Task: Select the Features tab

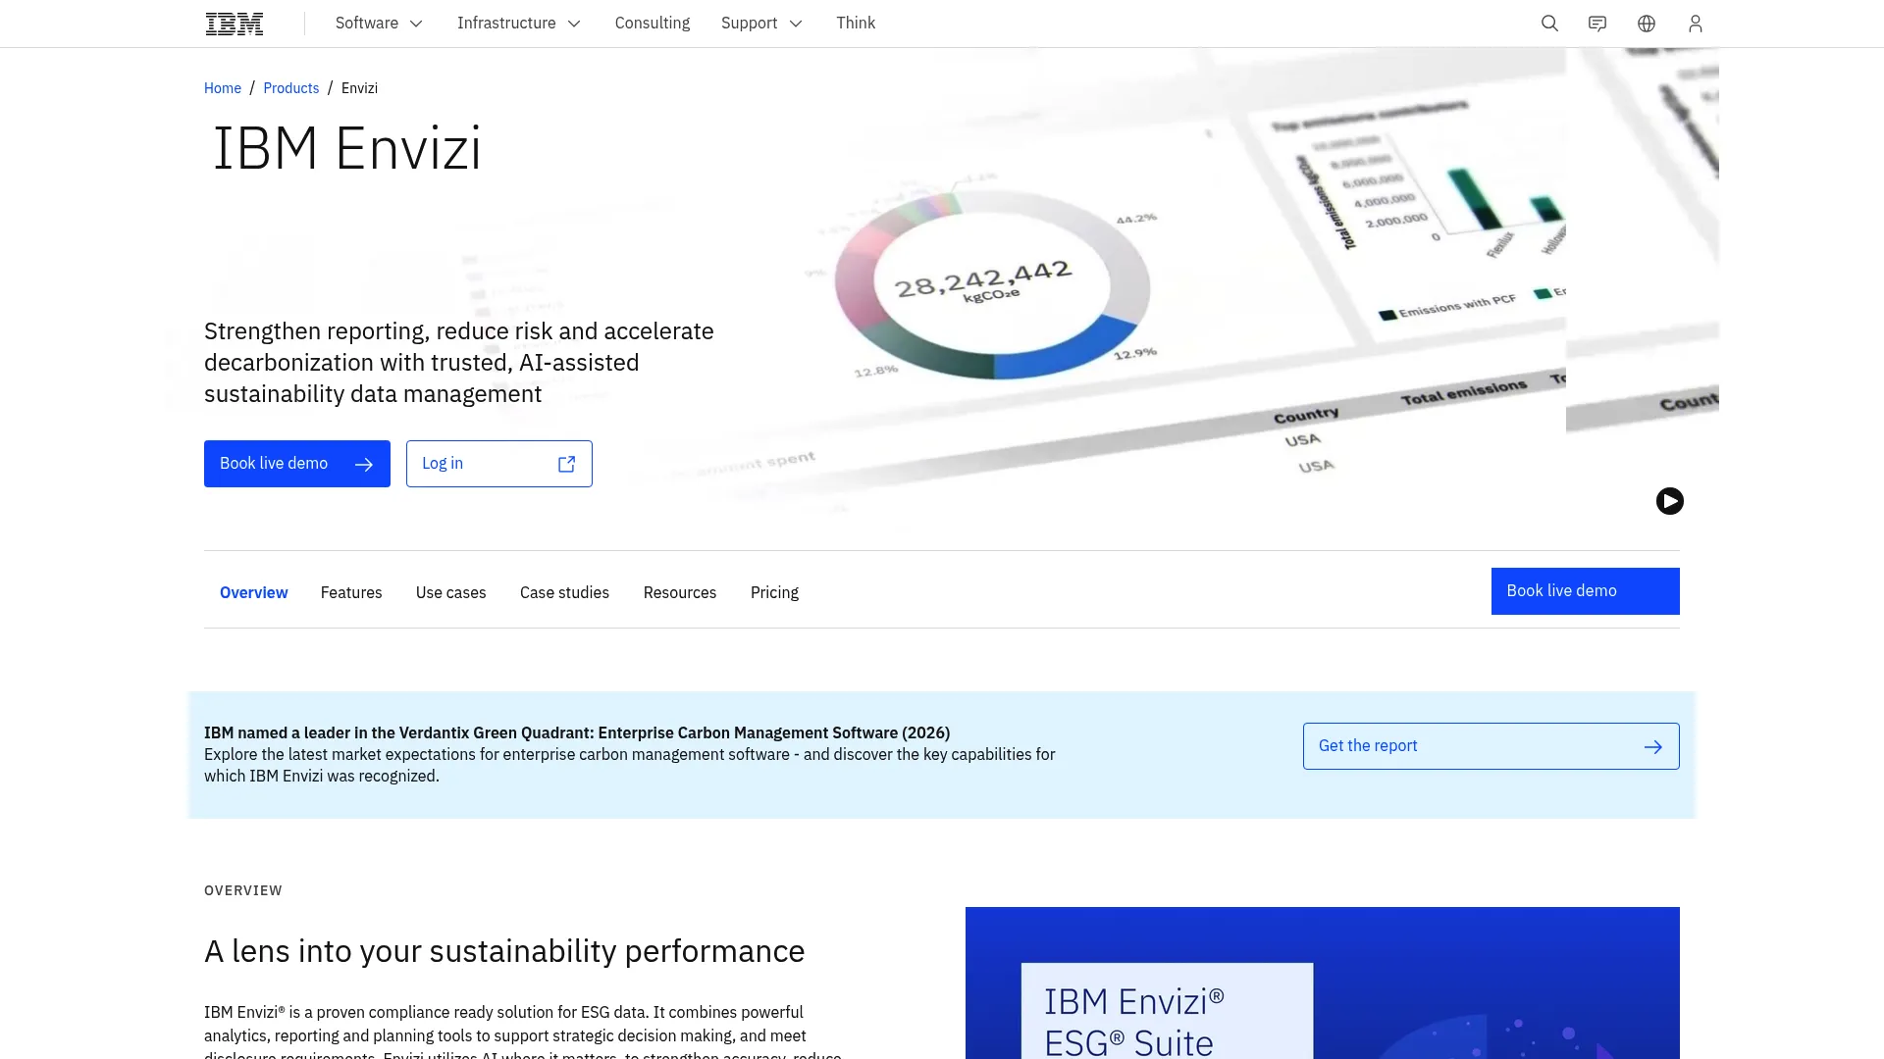Action: pyautogui.click(x=351, y=592)
